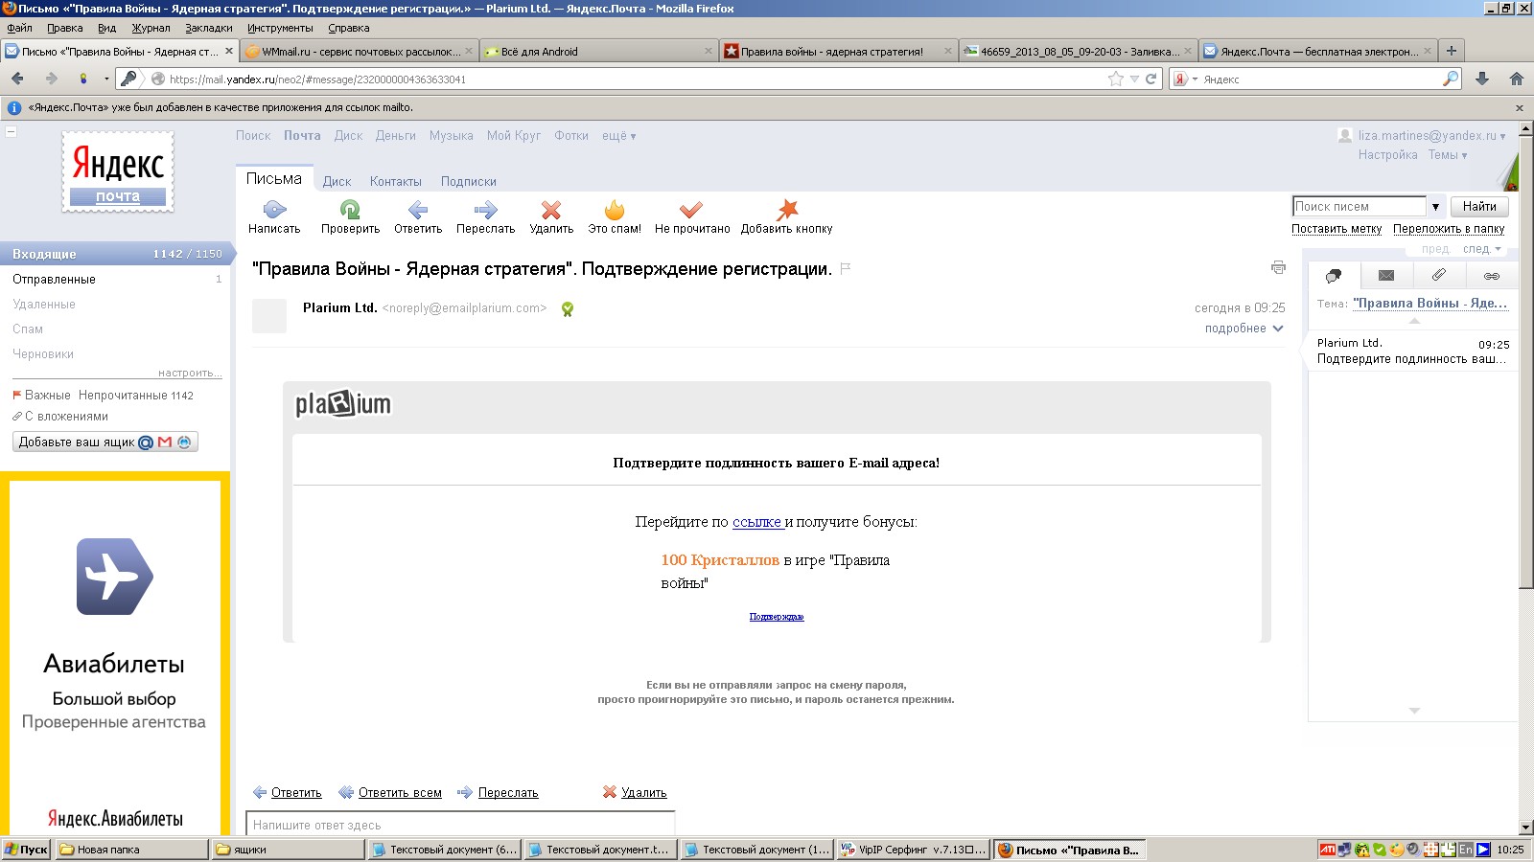Open the Входящие folder
This screenshot has width=1534, height=862.
(115, 254)
